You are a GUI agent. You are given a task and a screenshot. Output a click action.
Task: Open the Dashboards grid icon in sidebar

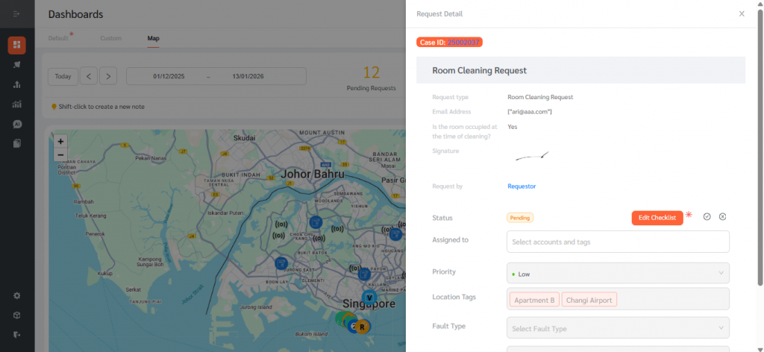pos(16,45)
